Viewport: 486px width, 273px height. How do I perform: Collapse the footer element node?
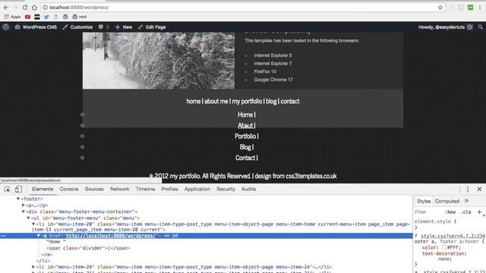[18, 199]
